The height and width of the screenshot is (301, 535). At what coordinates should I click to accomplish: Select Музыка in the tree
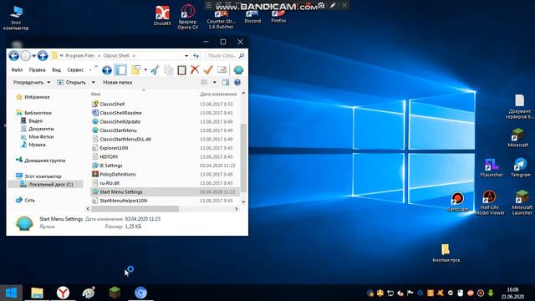coord(37,145)
